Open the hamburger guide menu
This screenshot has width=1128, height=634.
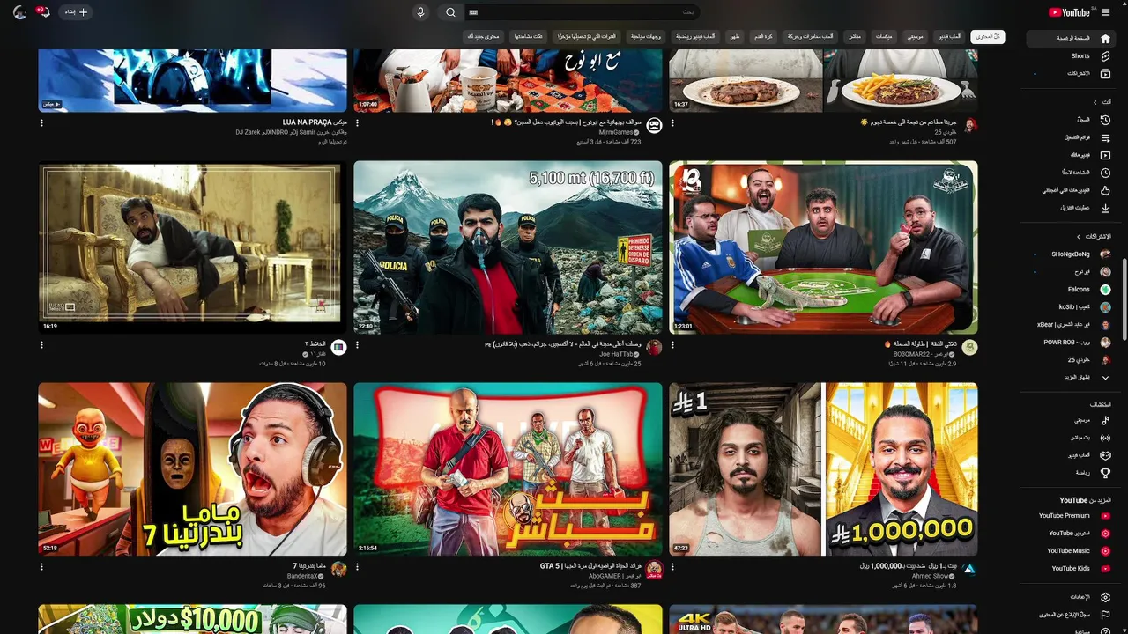coord(1105,12)
